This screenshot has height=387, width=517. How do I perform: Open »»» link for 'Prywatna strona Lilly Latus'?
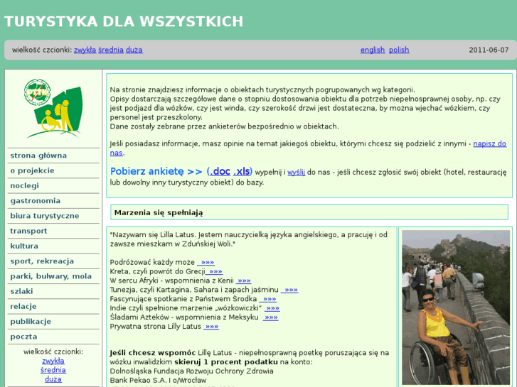click(211, 327)
